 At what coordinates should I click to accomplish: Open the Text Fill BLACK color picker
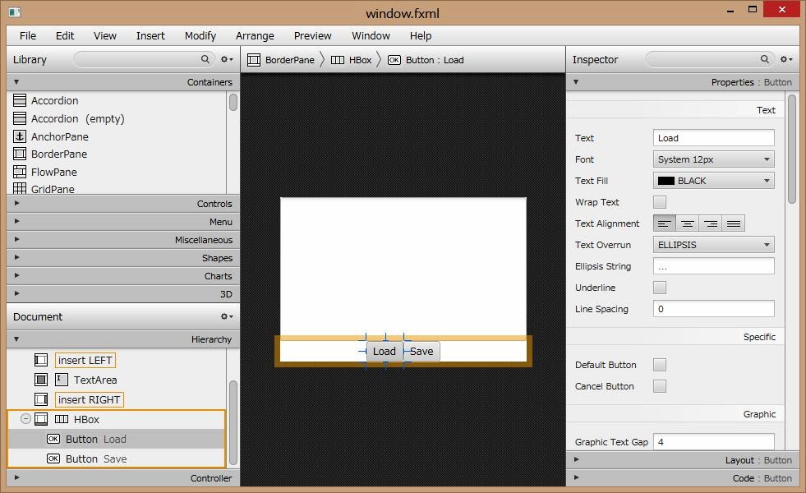tap(713, 181)
